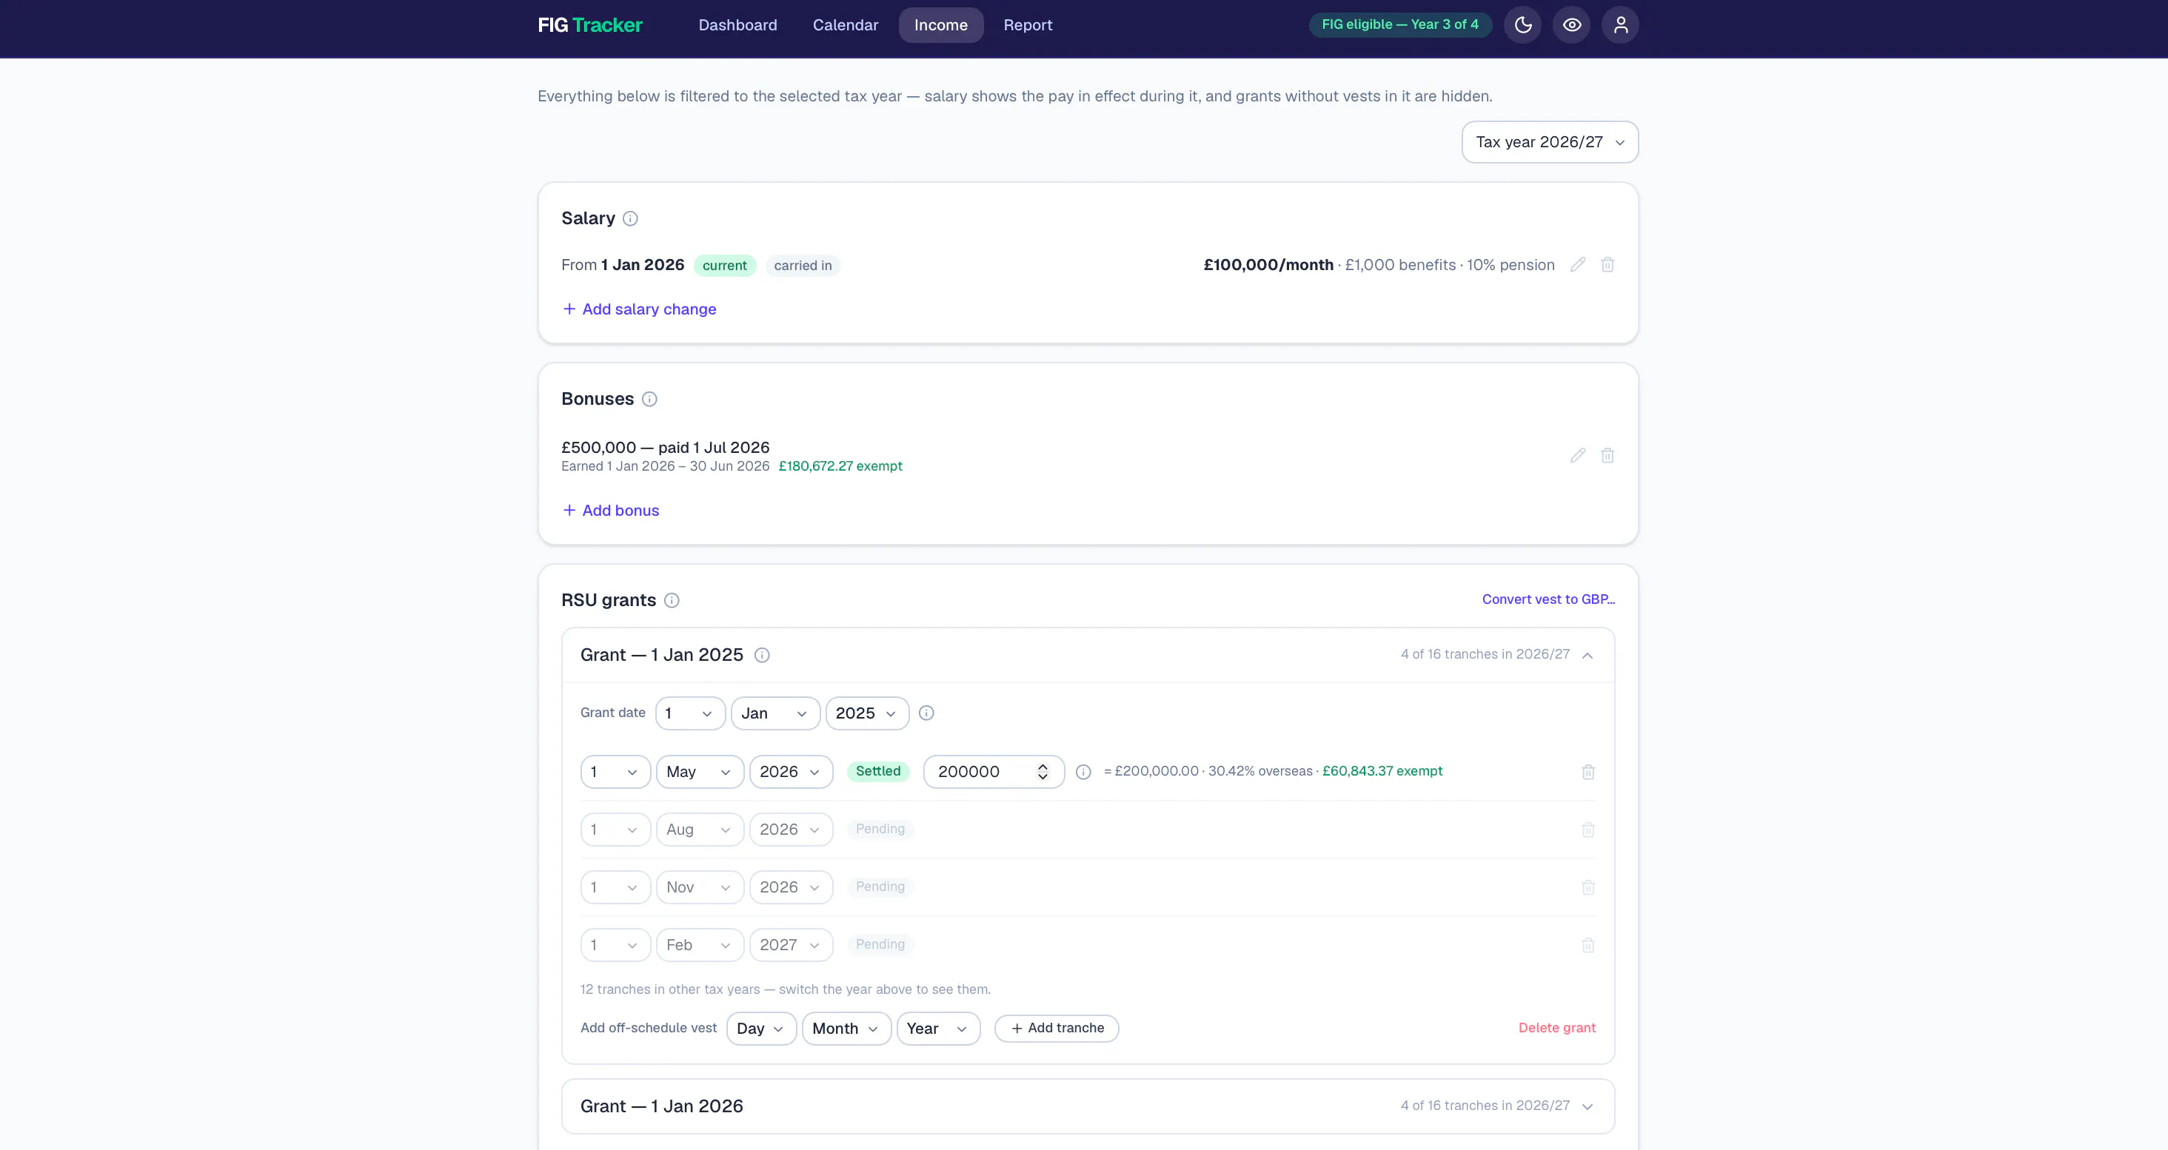Toggle the eye visibility icon in header
Image resolution: width=2168 pixels, height=1150 pixels.
click(1571, 25)
